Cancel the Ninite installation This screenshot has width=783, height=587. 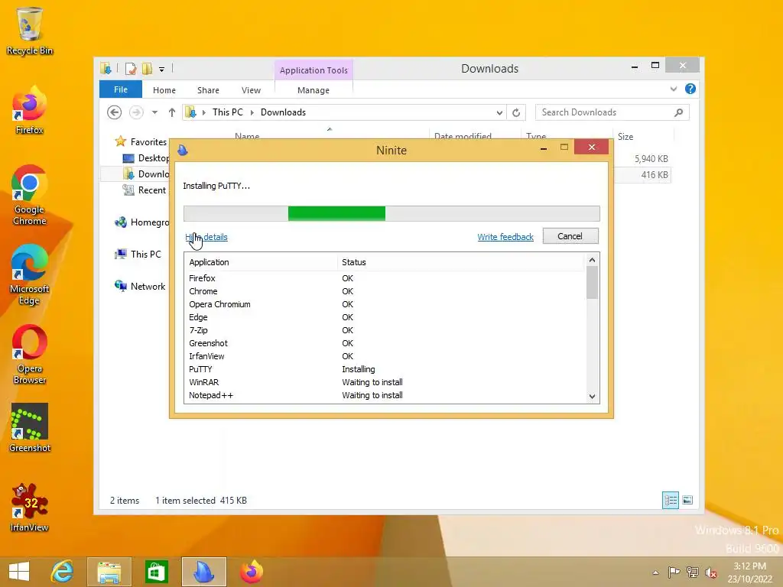(570, 236)
